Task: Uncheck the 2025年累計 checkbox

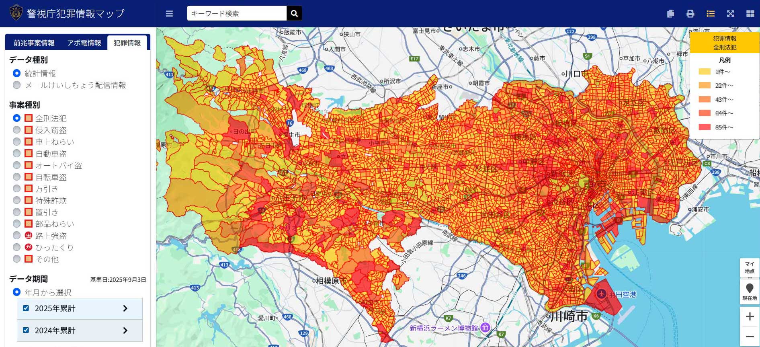Action: pos(26,308)
